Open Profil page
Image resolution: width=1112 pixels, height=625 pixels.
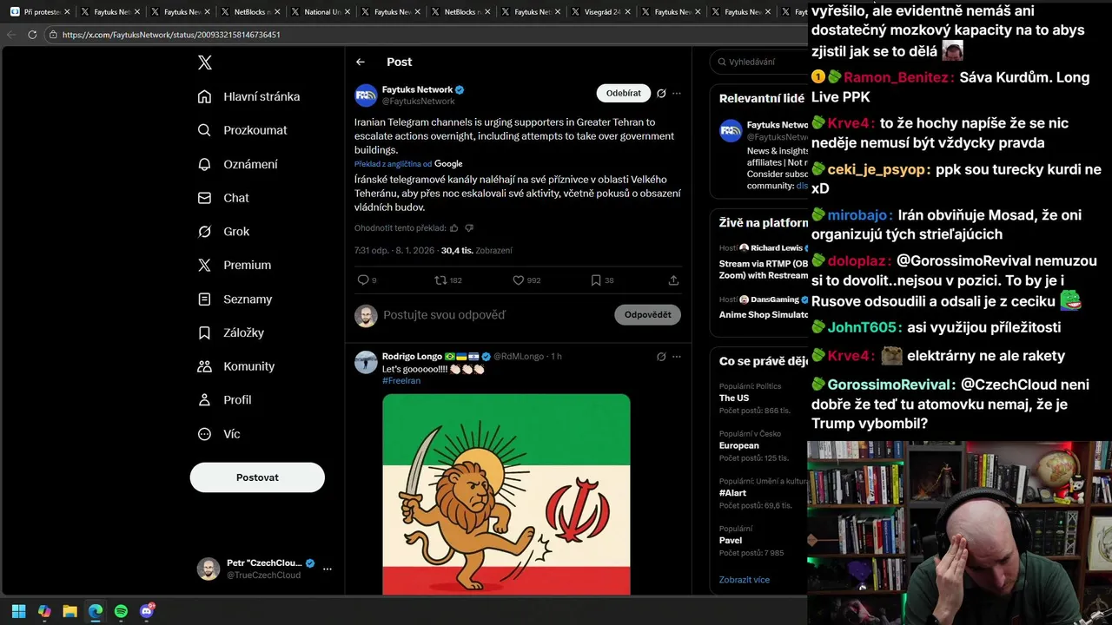coord(224,400)
